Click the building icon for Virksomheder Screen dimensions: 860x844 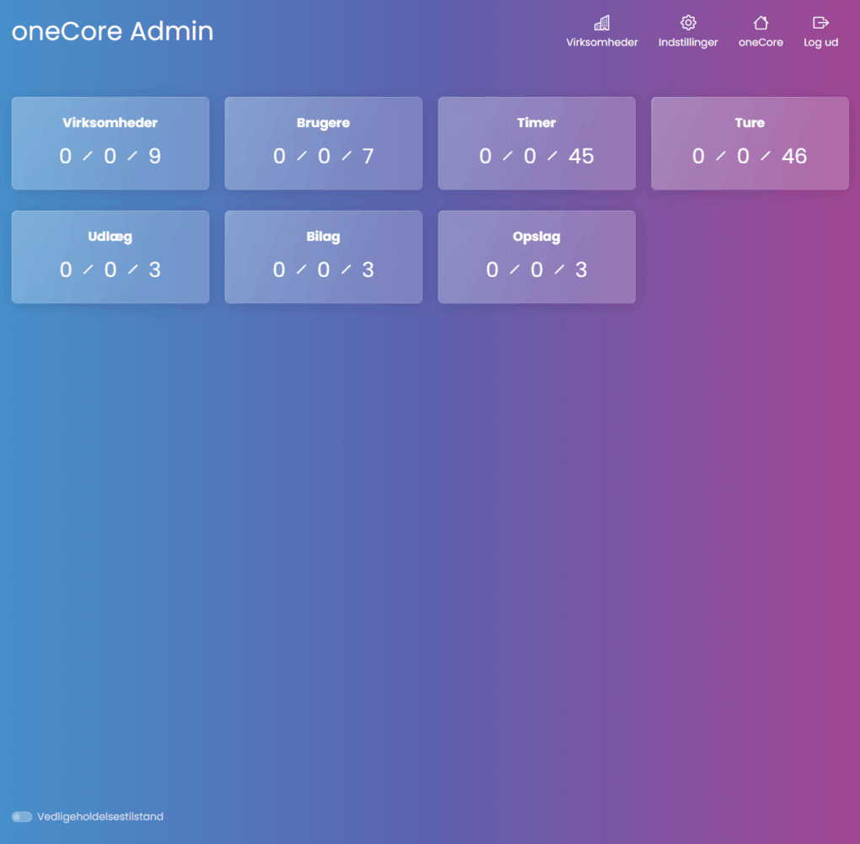[601, 23]
